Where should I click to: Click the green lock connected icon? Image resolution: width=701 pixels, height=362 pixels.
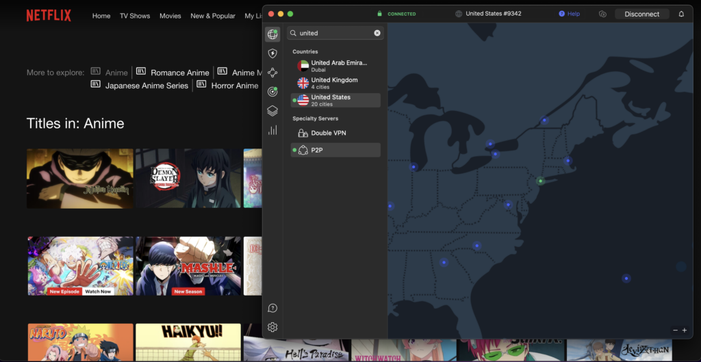(x=379, y=14)
